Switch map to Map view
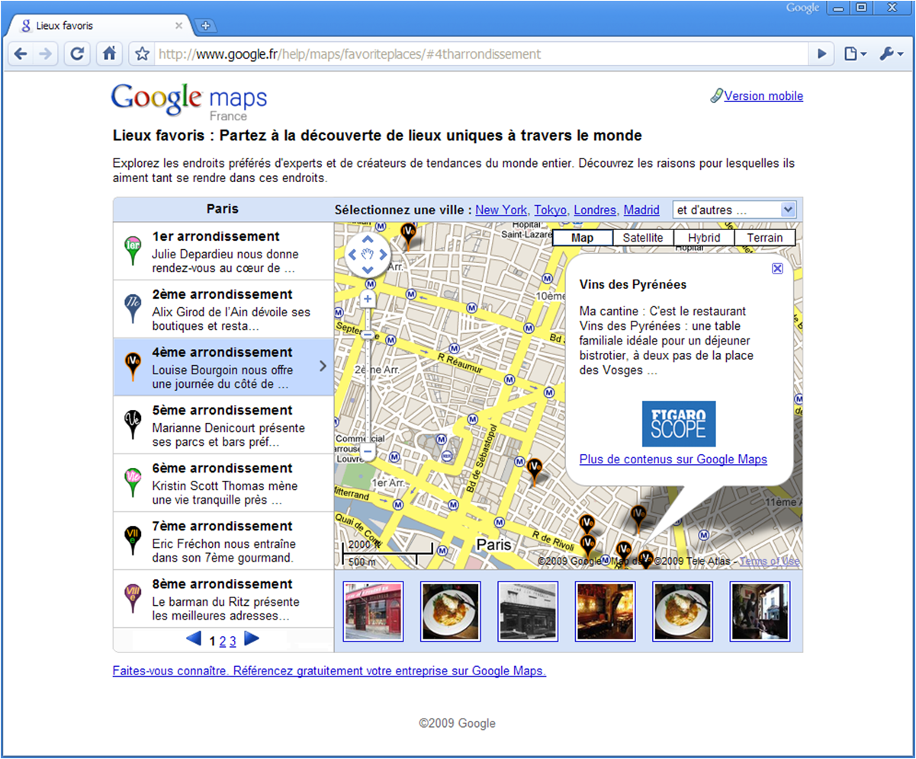 coord(583,238)
